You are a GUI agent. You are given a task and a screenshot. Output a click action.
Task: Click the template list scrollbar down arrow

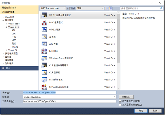119,88
